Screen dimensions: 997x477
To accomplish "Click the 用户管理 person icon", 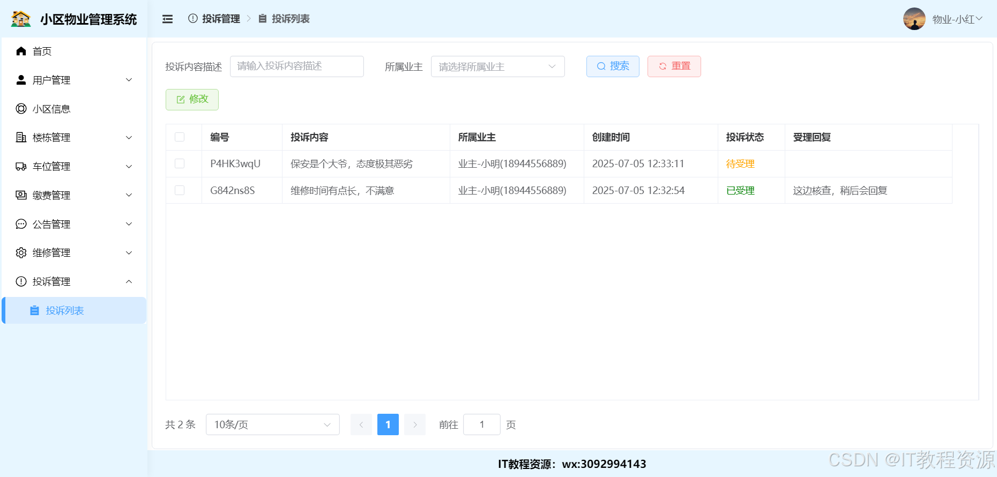I will point(21,80).
